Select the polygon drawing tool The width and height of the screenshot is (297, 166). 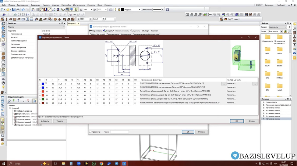click(23, 14)
